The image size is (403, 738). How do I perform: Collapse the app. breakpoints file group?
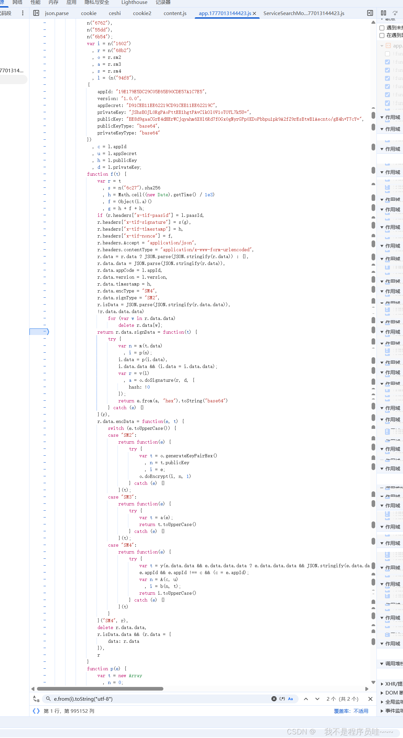[382, 46]
